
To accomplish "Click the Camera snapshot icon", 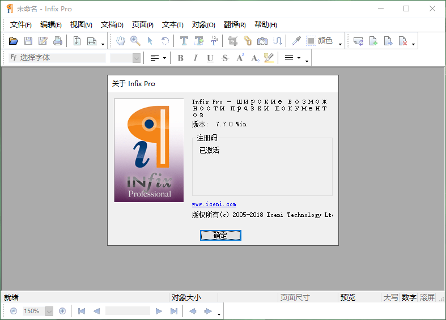I will coord(262,41).
